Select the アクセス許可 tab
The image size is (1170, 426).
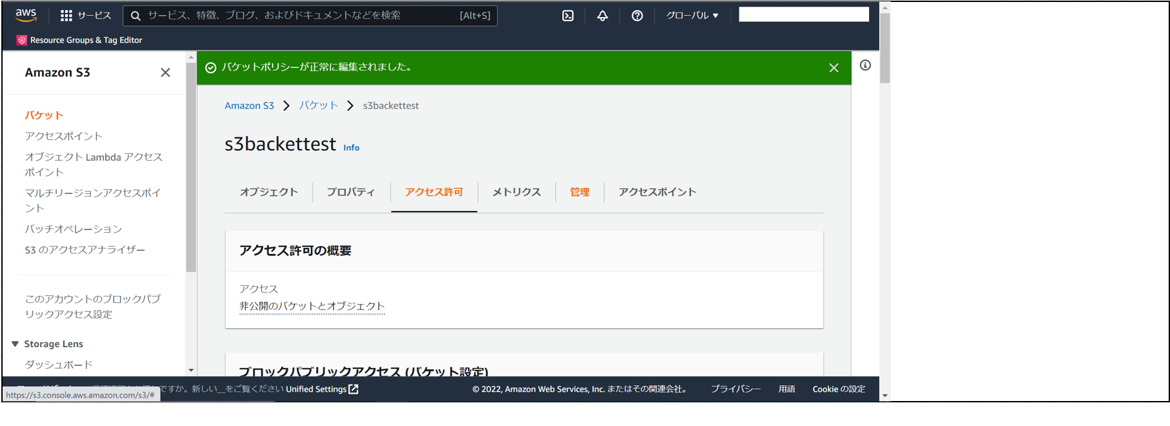coord(434,192)
